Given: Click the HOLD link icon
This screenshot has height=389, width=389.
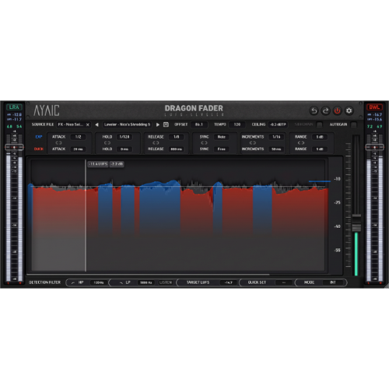Looking at the screenshot, I should (x=107, y=143).
